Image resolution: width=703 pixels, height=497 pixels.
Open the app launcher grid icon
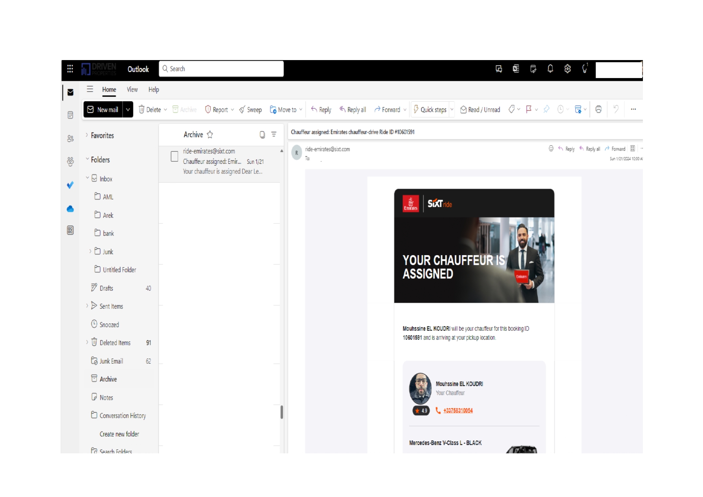(x=70, y=68)
